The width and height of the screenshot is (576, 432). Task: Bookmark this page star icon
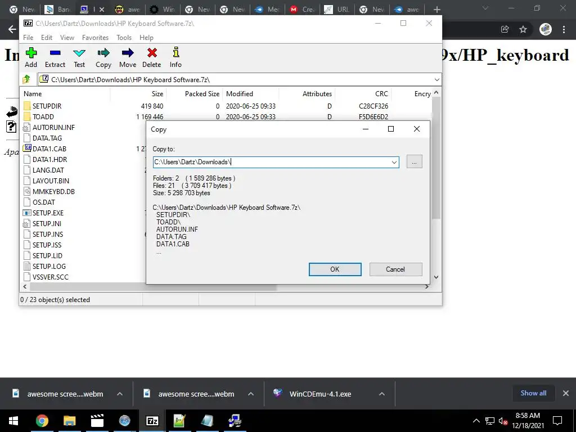click(x=523, y=29)
